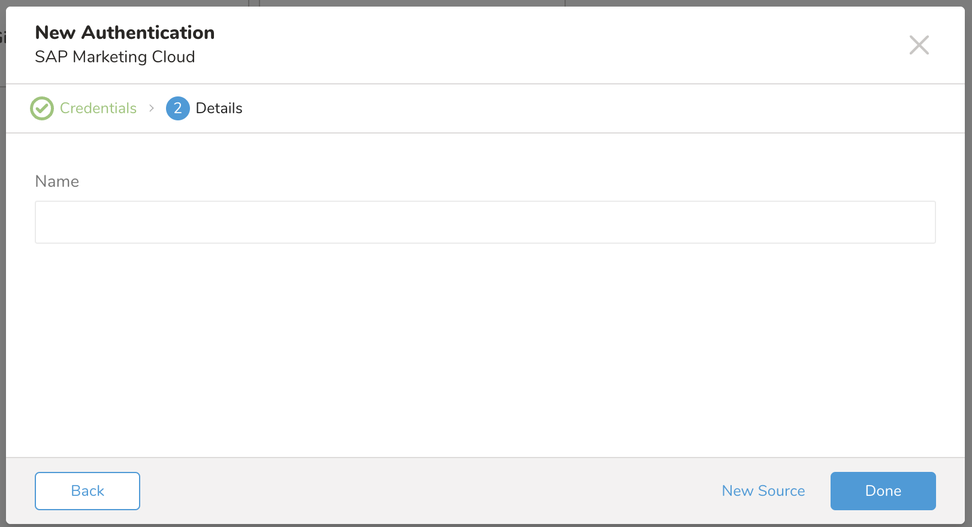Go back to the Credentials step
Screen dimensions: 972x527
tap(87, 491)
